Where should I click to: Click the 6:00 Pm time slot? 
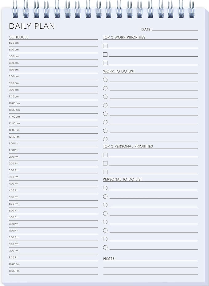(54, 211)
